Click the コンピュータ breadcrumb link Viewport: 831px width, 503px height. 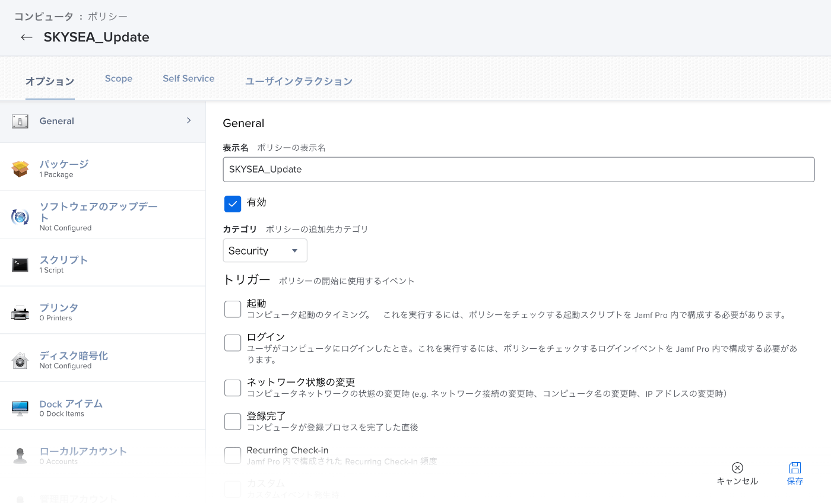[x=43, y=17]
